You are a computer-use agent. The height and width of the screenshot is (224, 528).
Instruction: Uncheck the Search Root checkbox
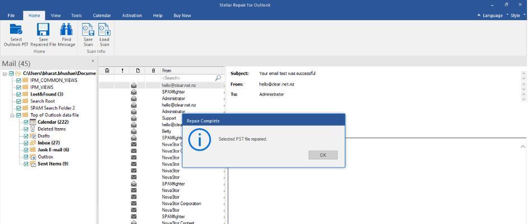pyautogui.click(x=18, y=101)
